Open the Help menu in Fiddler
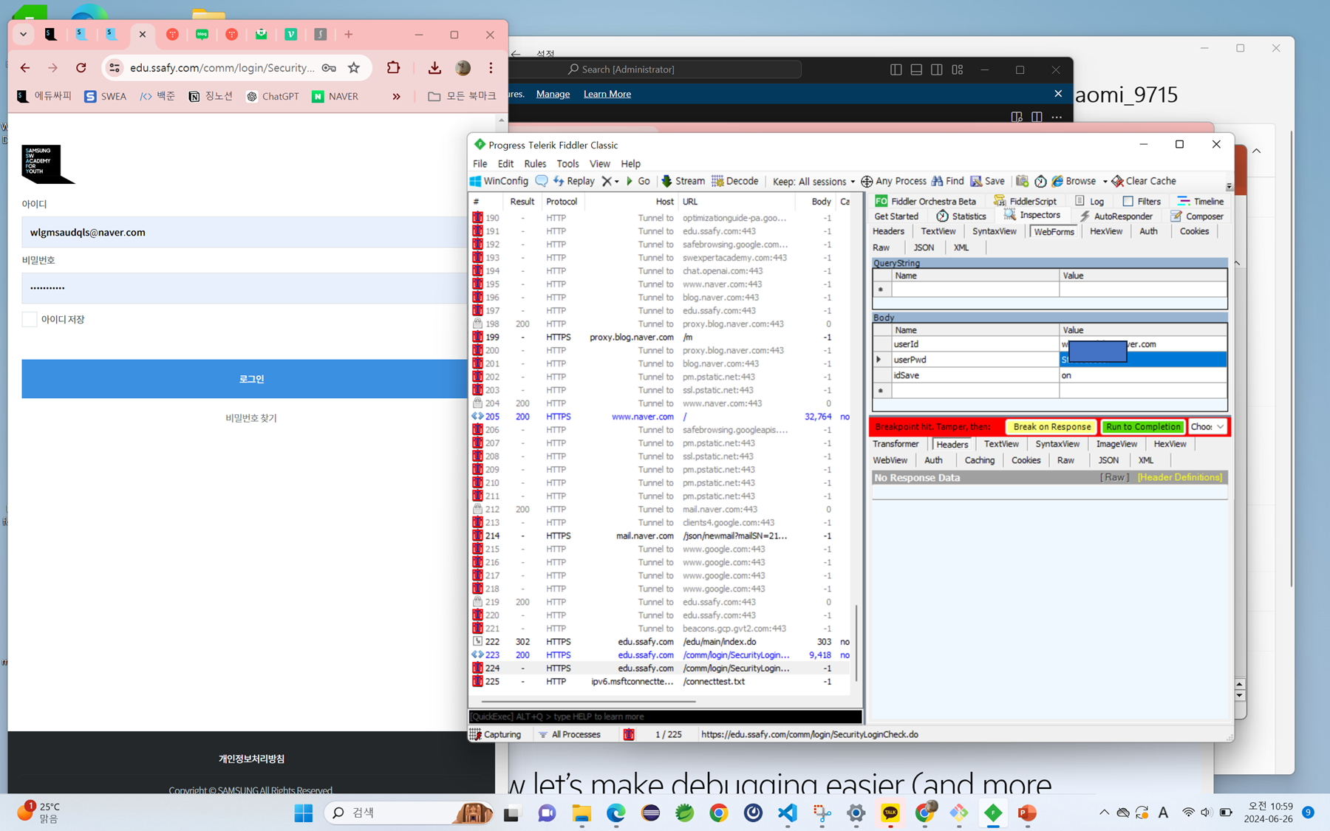The height and width of the screenshot is (831, 1330). (630, 163)
